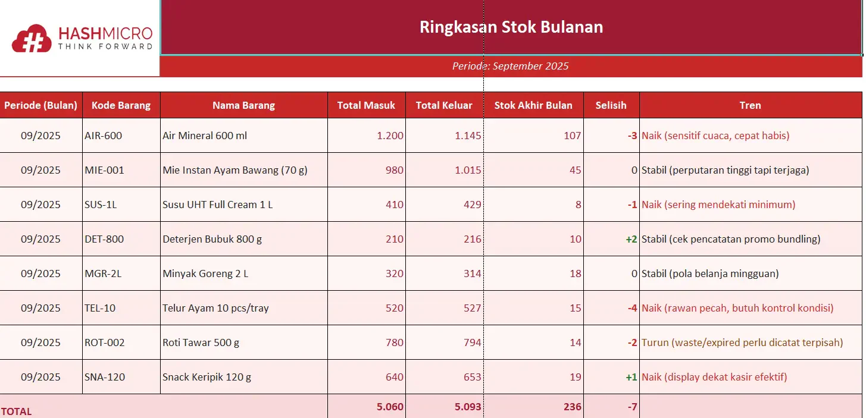Select the 'Total Keluar' column header

pyautogui.click(x=444, y=105)
